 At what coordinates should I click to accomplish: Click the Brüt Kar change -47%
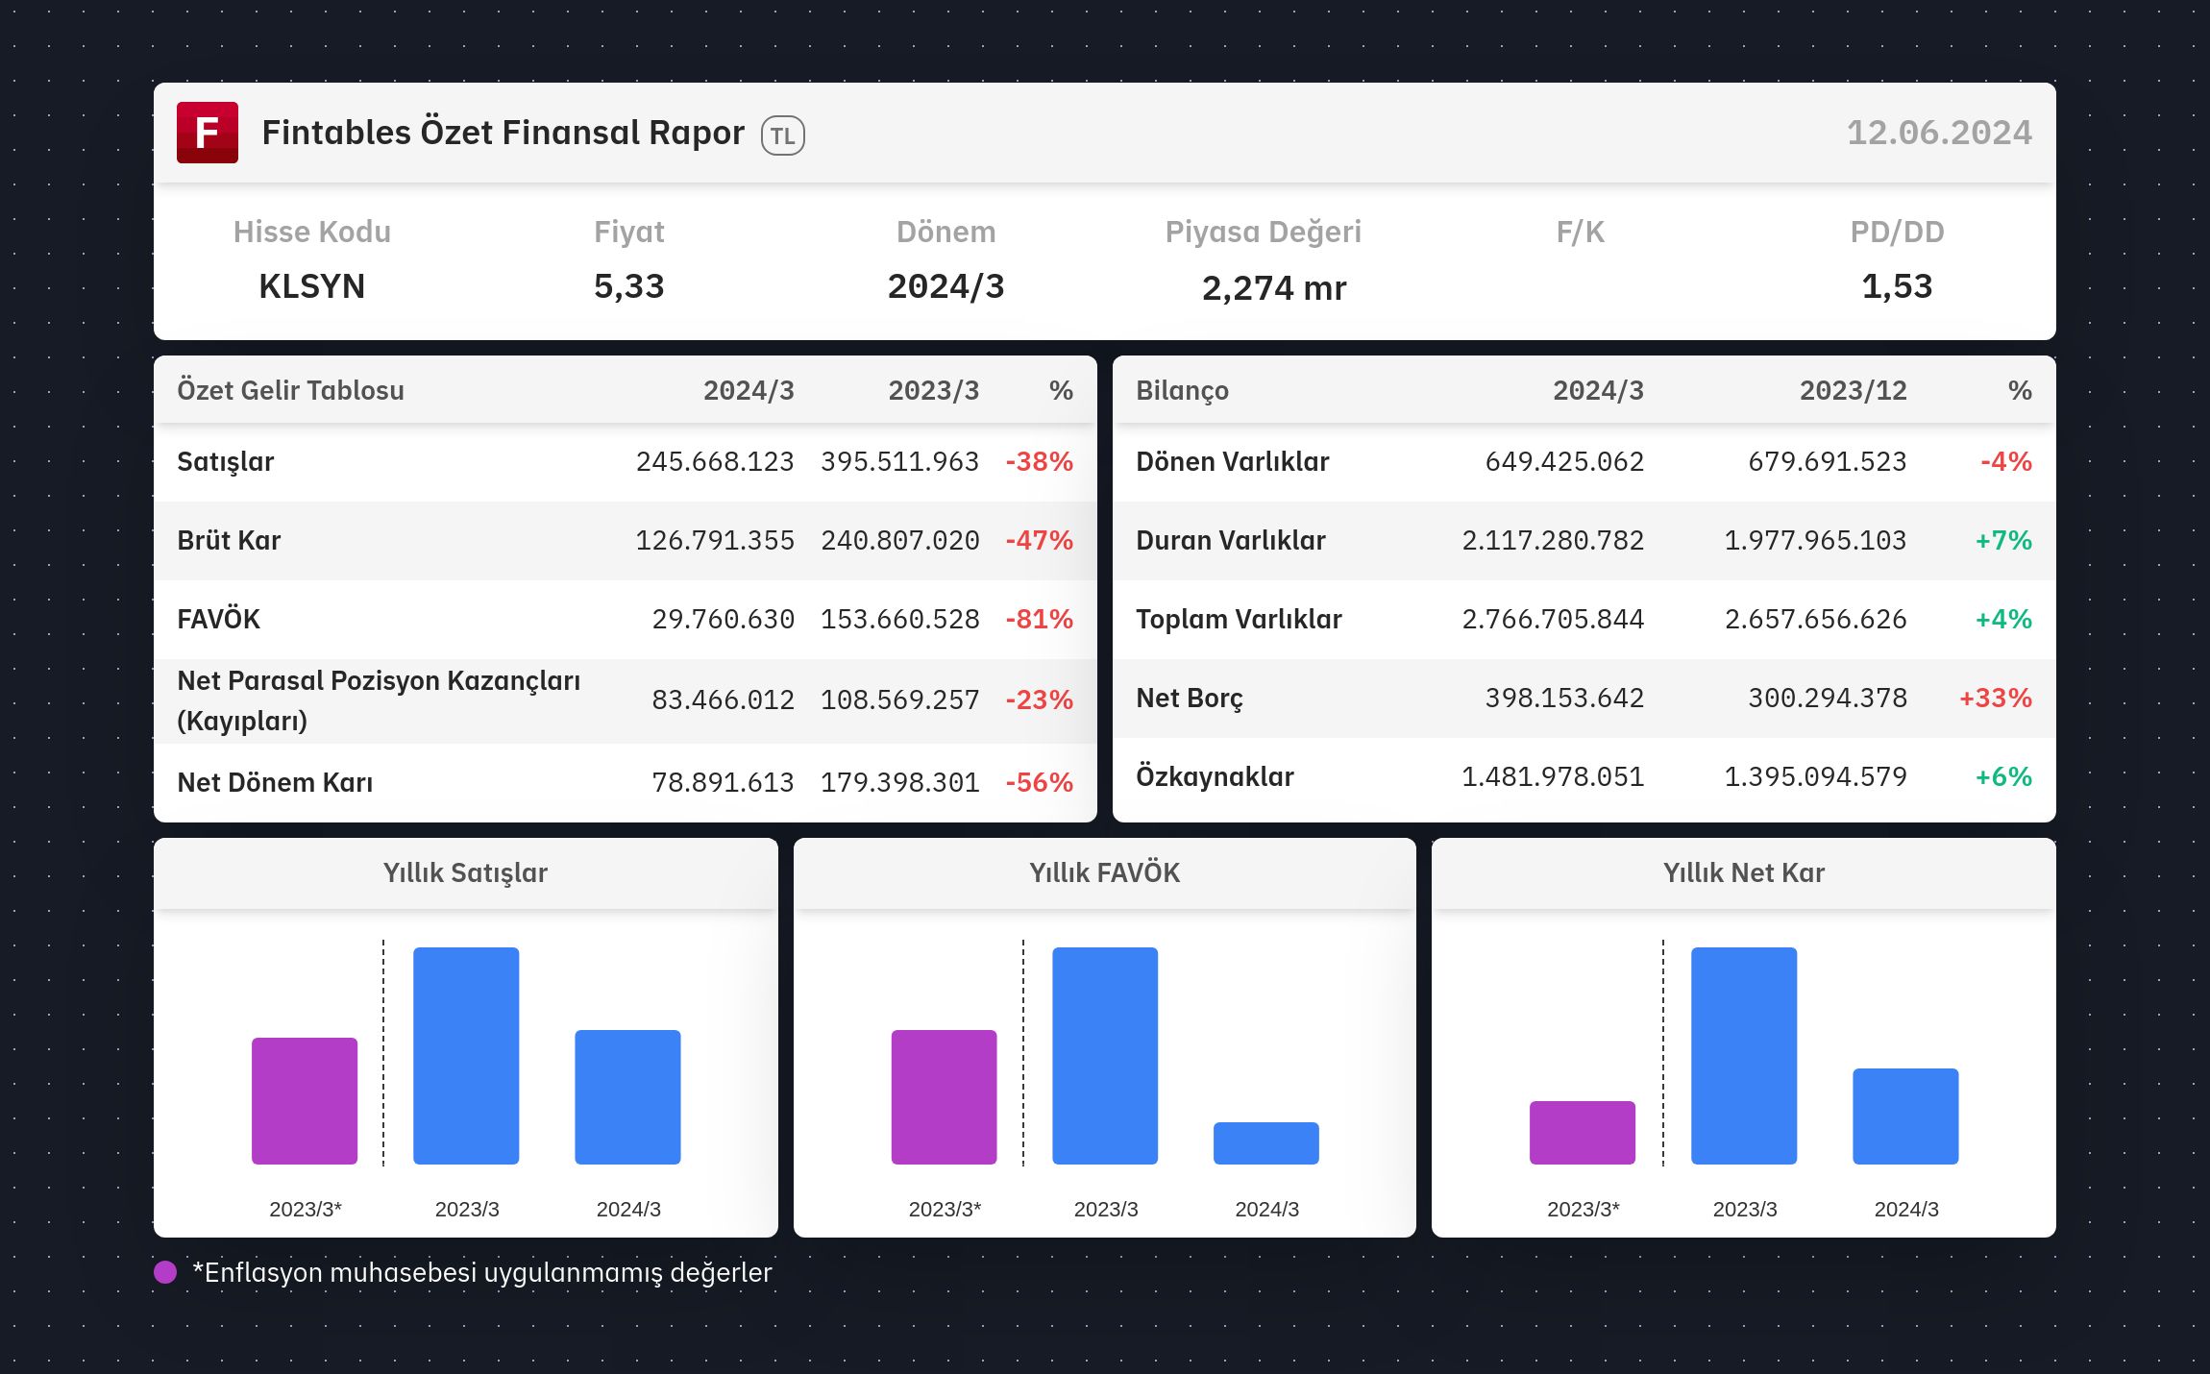(1040, 540)
